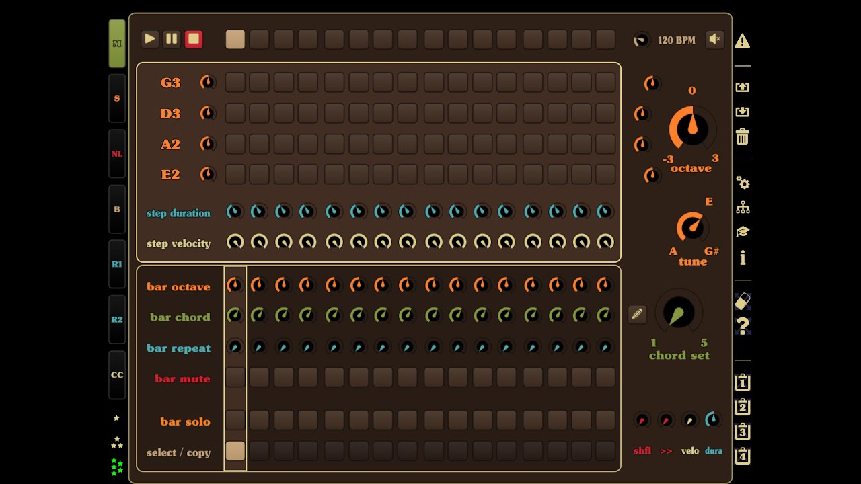Click the upload/export tray icon
The width and height of the screenshot is (861, 484).
pos(743,87)
